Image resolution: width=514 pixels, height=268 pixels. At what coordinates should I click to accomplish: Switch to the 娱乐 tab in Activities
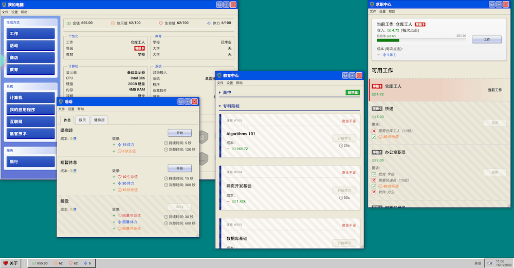tap(82, 119)
